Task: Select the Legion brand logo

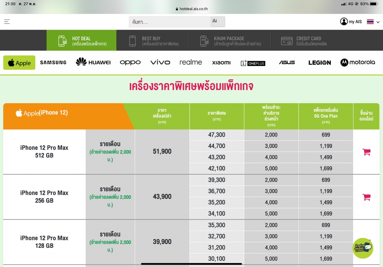Action: pyautogui.click(x=320, y=62)
